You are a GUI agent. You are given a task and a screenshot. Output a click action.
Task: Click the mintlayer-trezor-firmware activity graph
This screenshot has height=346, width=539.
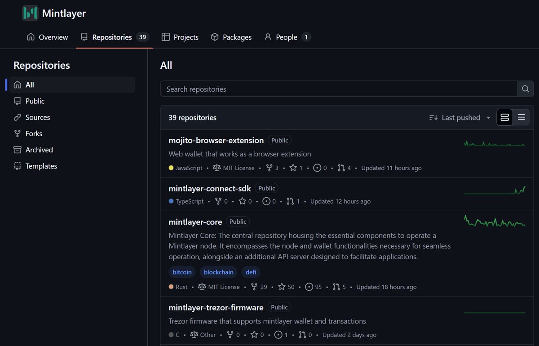(495, 312)
